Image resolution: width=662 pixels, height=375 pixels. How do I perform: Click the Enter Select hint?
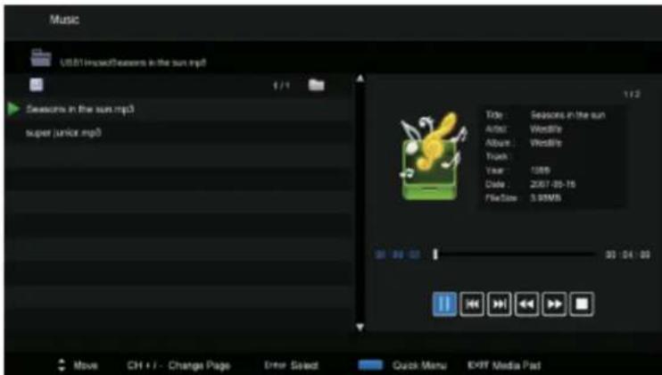tap(292, 365)
